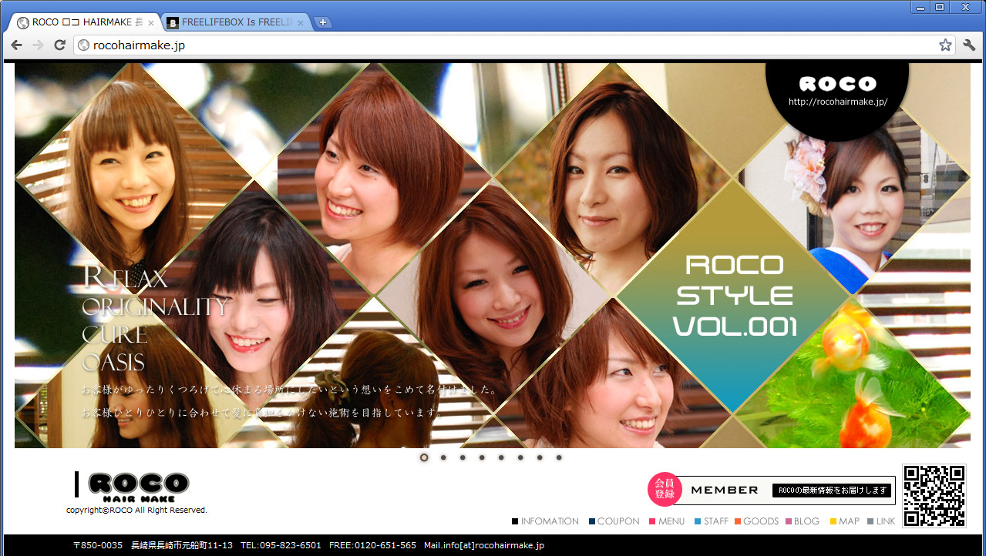Click the copyright©ROCO All Right Reserved text
This screenshot has height=556, width=986.
coord(136,510)
